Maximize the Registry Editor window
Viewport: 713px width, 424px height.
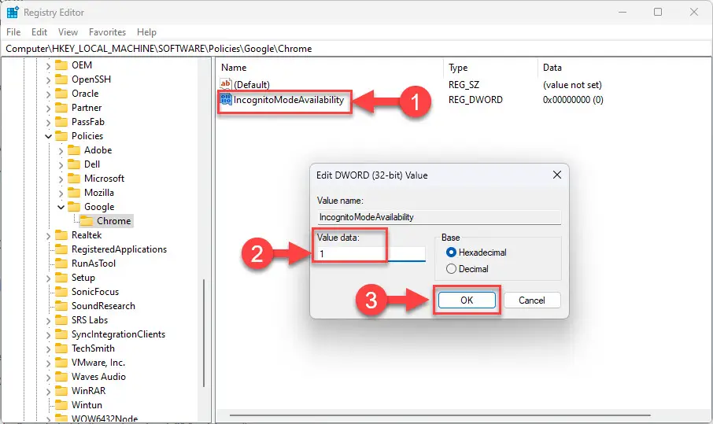click(658, 13)
